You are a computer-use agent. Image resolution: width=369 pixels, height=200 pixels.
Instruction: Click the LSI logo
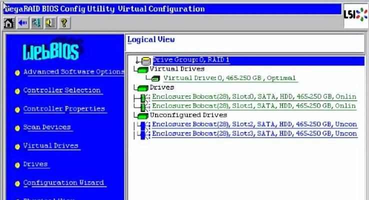click(355, 14)
